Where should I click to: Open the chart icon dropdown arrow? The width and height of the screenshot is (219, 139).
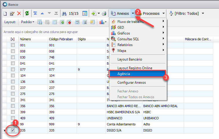(x=106, y=22)
